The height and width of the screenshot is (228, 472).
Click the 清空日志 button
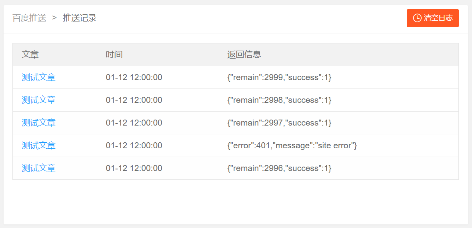pos(432,18)
